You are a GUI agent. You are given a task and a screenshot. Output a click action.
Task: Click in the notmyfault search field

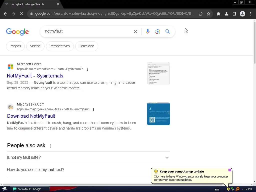[88, 31]
